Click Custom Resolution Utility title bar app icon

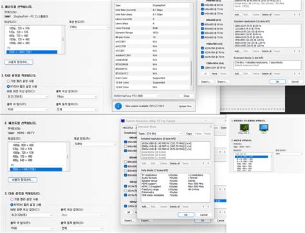(123, 121)
